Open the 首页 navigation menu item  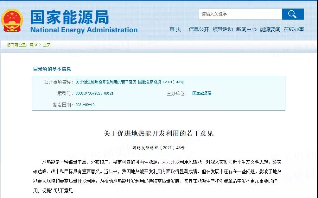(175, 29)
